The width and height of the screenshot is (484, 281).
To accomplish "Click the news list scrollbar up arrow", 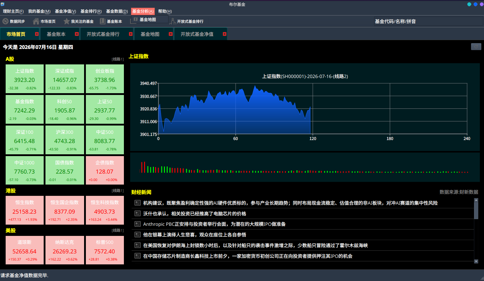I will (x=476, y=200).
